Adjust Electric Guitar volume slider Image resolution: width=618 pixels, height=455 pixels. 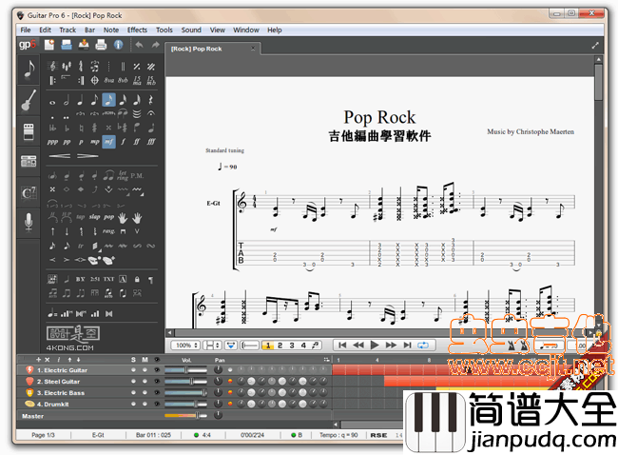[185, 370]
